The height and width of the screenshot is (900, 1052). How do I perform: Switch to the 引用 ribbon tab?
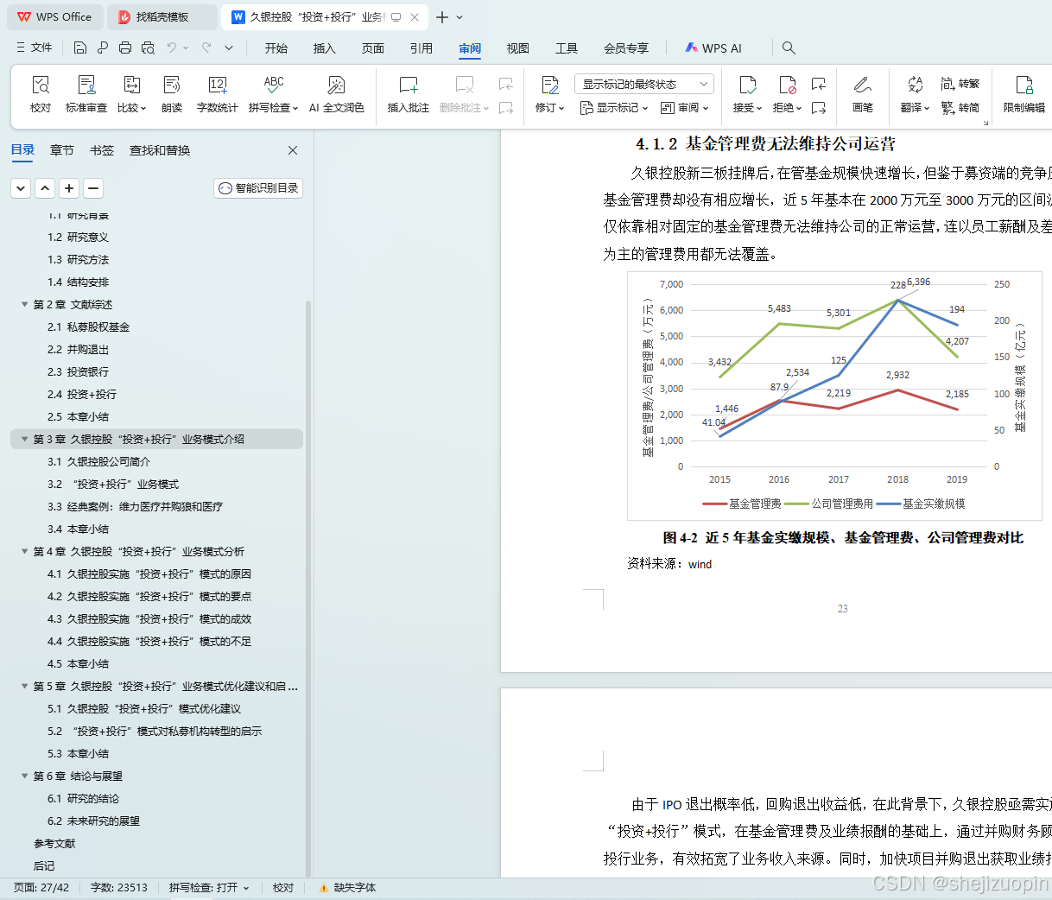coord(421,48)
